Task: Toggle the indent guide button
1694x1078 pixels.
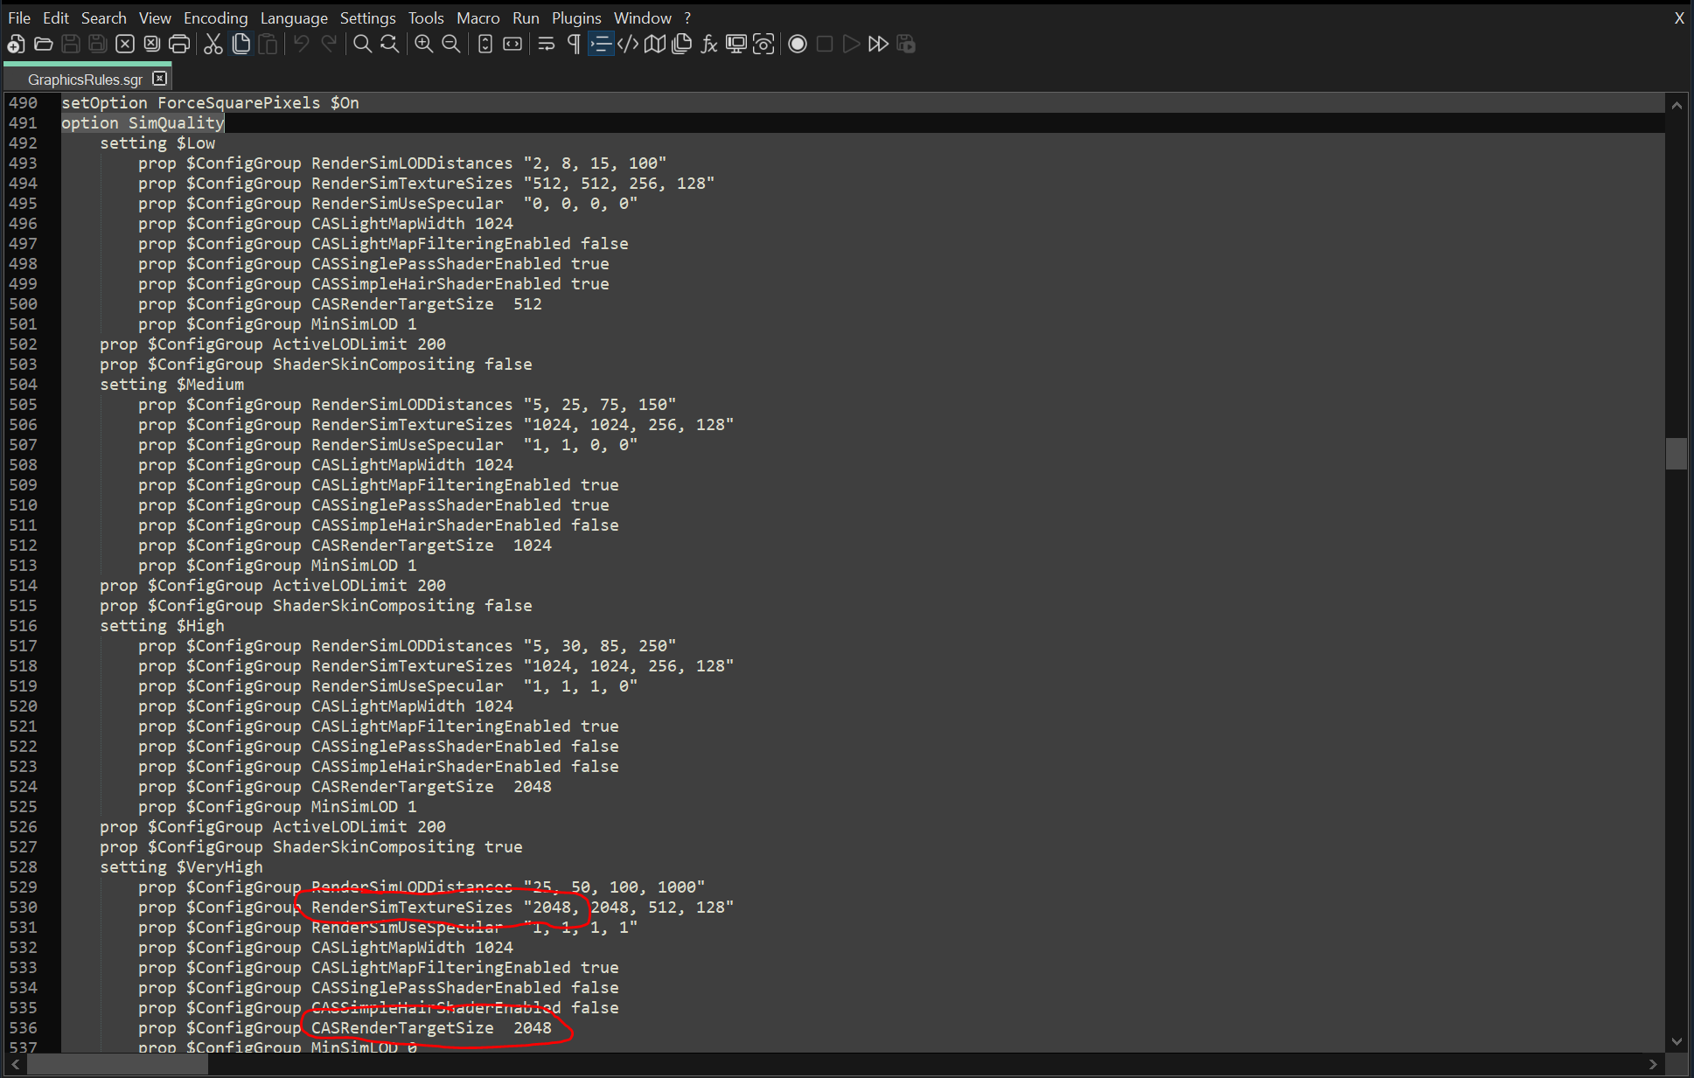Action: tap(601, 44)
